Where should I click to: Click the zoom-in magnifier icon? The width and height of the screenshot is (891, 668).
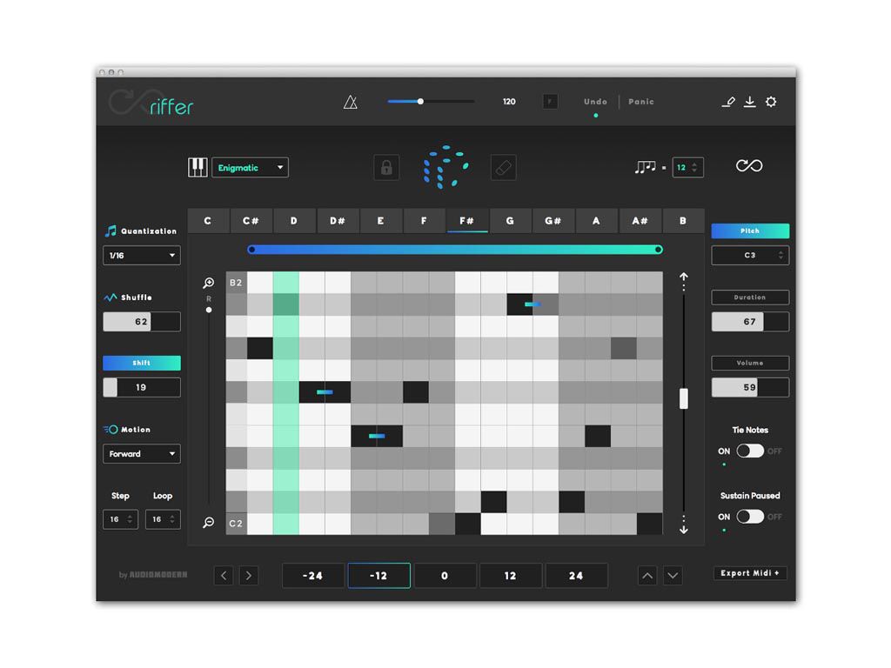coord(209,284)
